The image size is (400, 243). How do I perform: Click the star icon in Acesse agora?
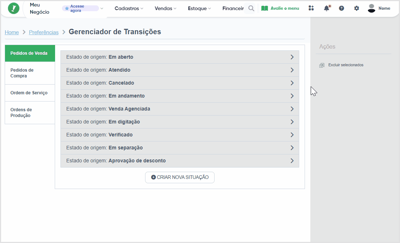click(67, 8)
